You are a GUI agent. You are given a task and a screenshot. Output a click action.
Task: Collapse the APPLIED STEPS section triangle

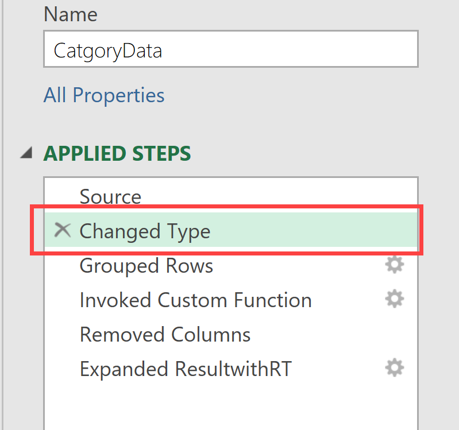26,153
